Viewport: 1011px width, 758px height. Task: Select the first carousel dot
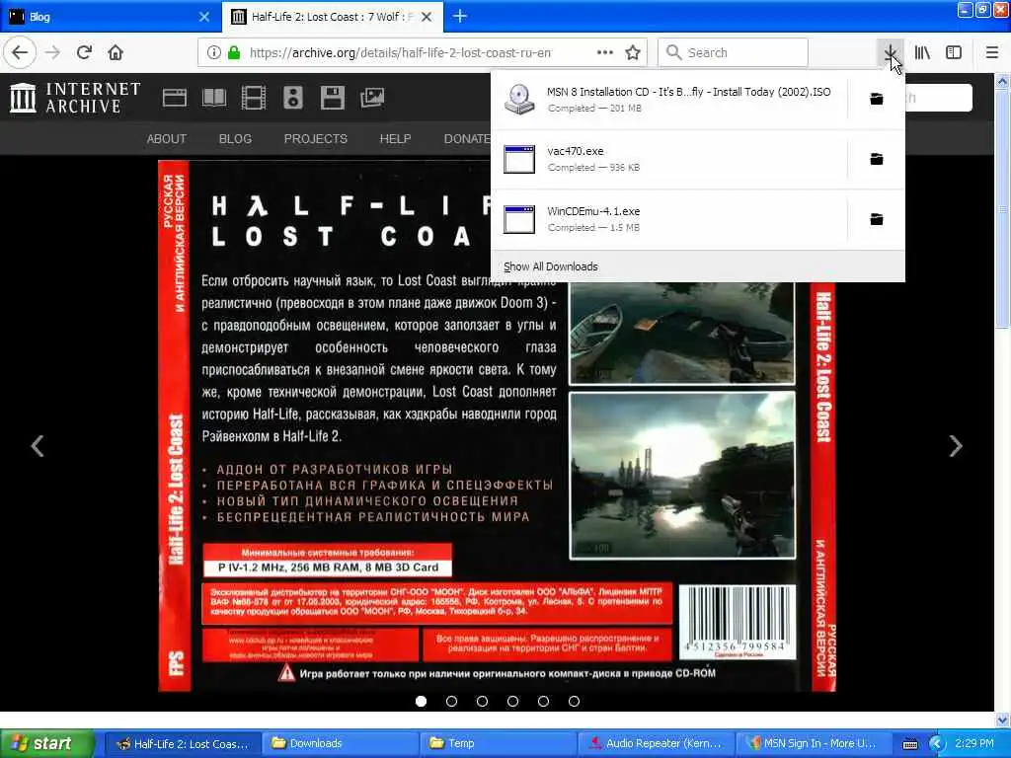coord(421,701)
